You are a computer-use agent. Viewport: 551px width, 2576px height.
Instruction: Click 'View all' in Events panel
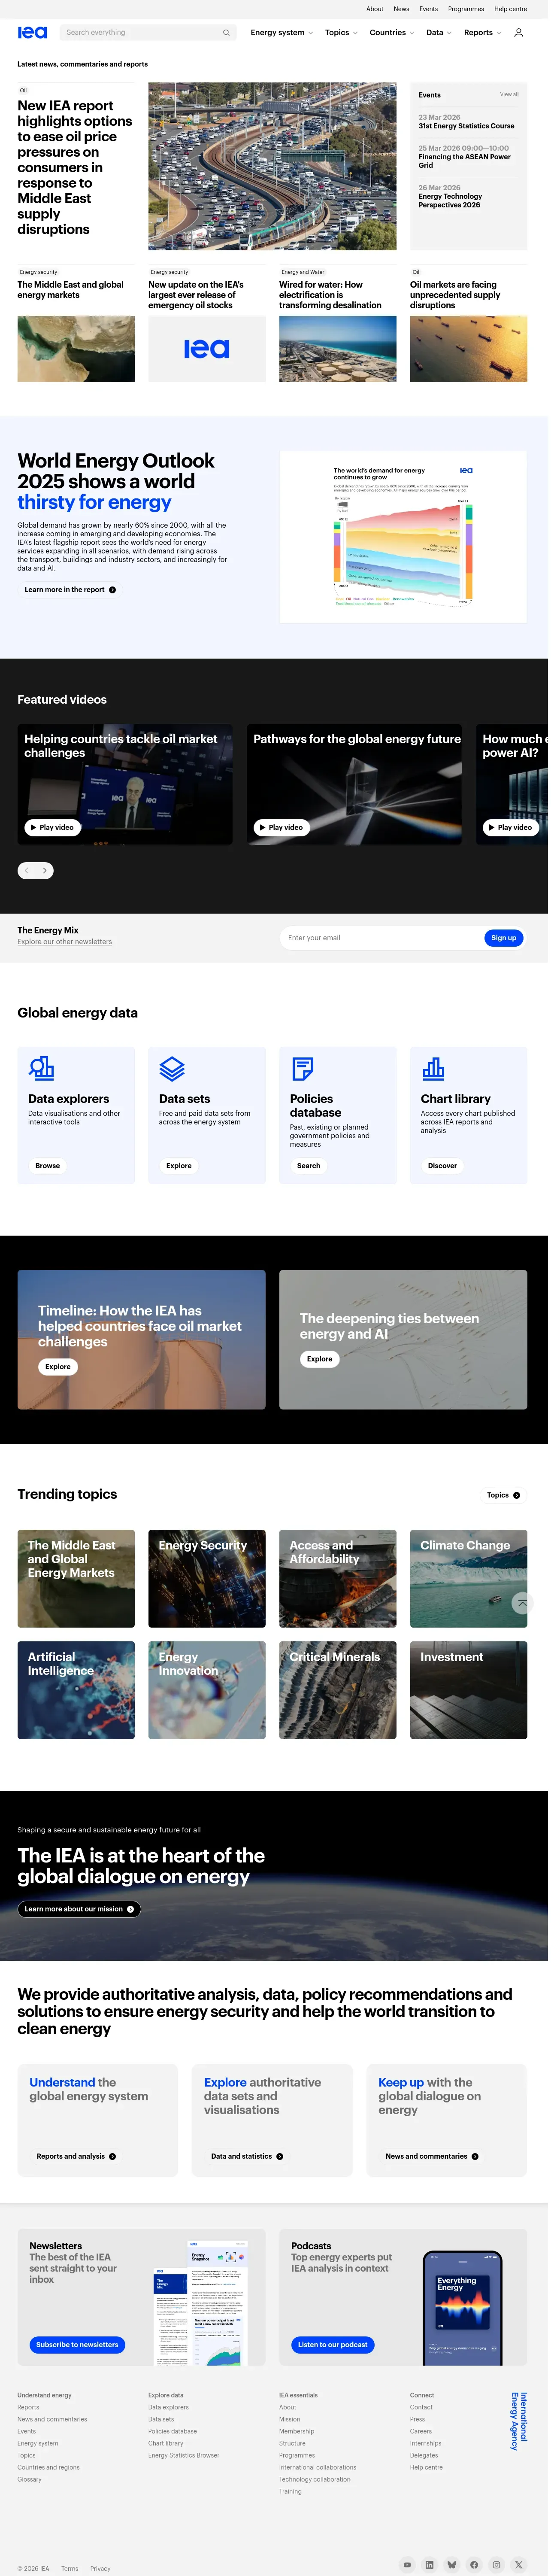[511, 95]
